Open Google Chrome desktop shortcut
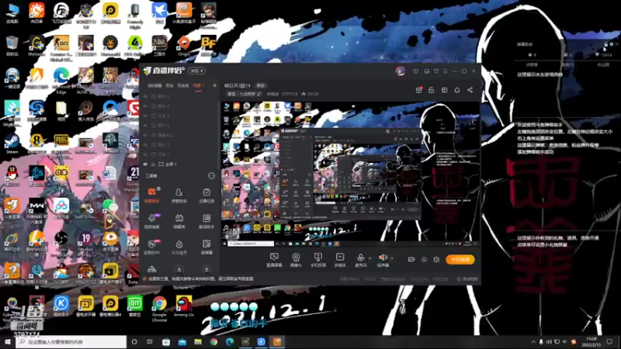621x349 pixels. pos(159,307)
